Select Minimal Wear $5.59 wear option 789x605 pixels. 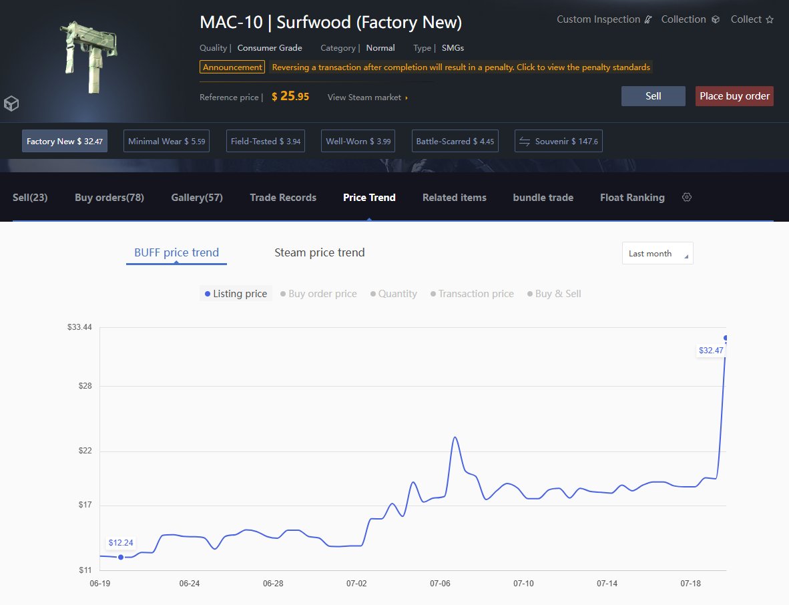click(167, 142)
